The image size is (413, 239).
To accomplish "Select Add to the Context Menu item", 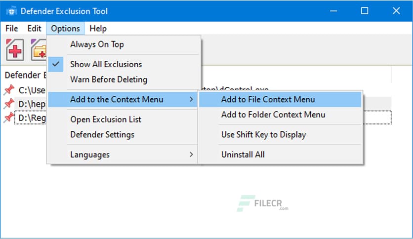I will click(x=123, y=99).
